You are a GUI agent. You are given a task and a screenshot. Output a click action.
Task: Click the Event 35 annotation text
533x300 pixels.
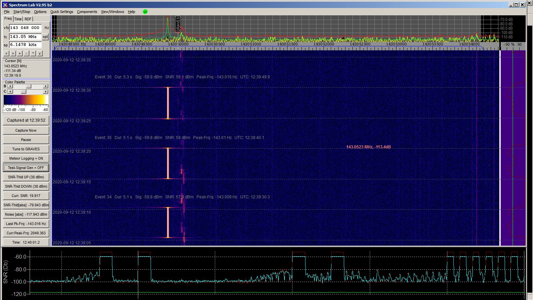(x=179, y=138)
